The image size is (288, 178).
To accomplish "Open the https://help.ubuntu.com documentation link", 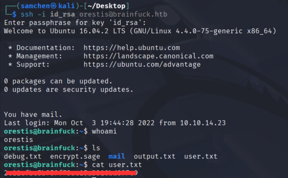I will [132, 48].
